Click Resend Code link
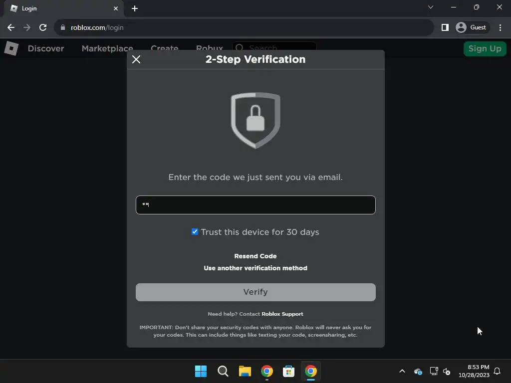 [255, 256]
